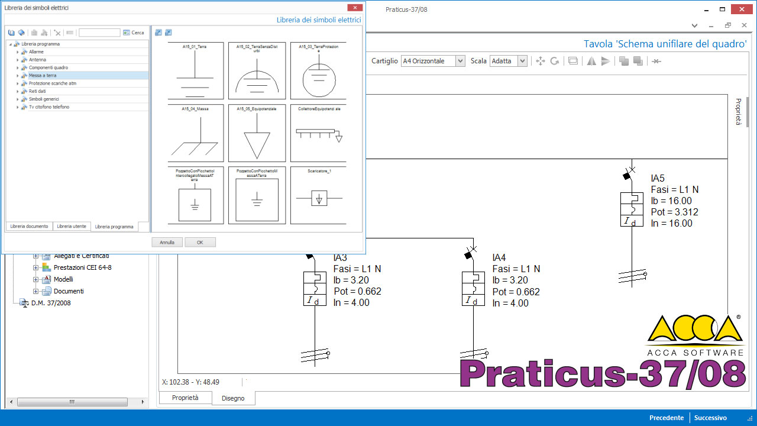This screenshot has width=757, height=426.
Task: Click the move/pan arrows icon in drawing toolbar
Action: [540, 61]
